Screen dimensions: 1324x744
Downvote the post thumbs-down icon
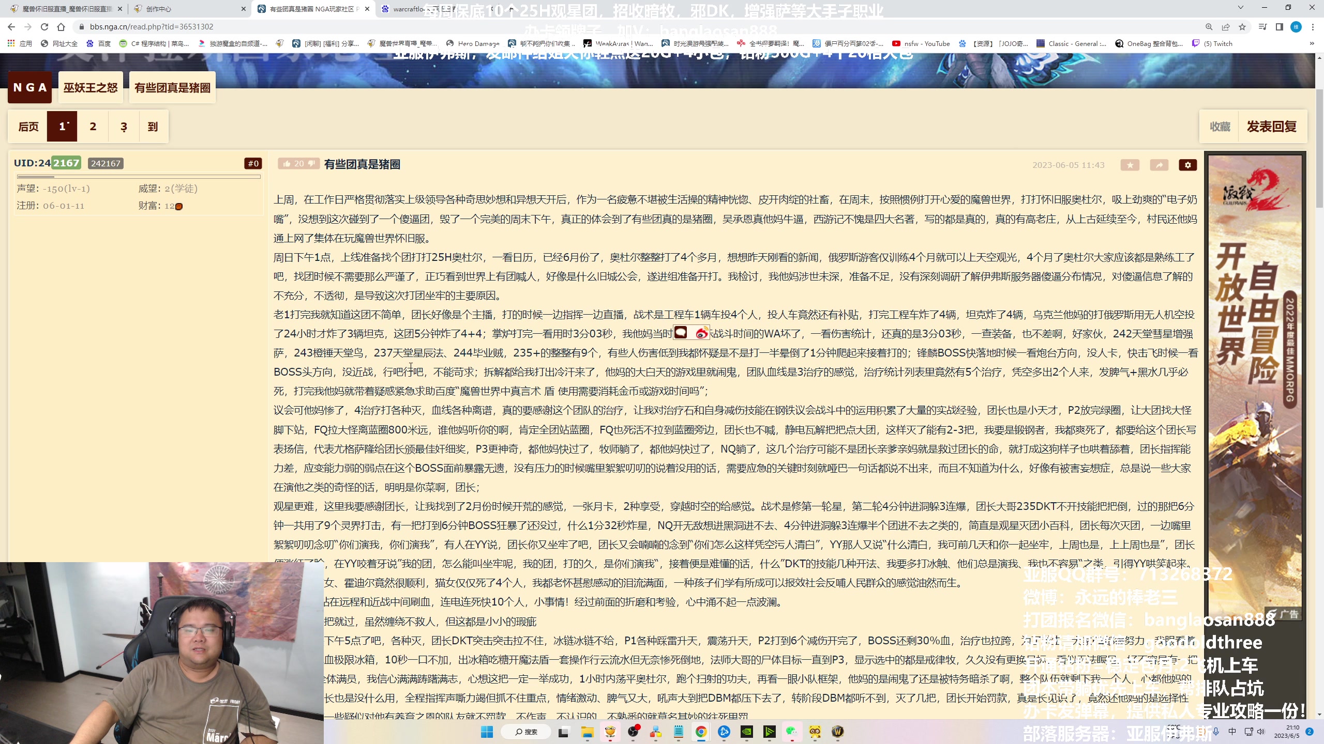pos(311,164)
